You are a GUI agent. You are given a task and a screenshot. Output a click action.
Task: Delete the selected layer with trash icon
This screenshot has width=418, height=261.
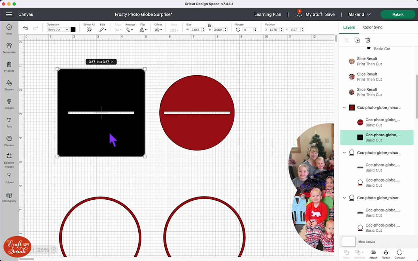click(x=367, y=40)
